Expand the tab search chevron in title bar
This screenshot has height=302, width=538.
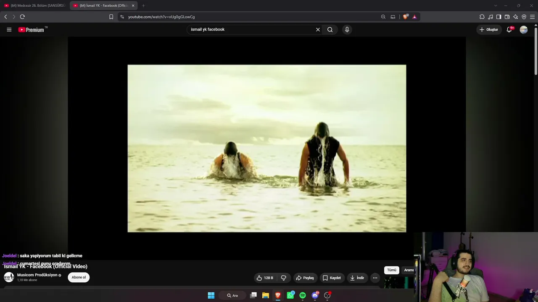(x=496, y=5)
